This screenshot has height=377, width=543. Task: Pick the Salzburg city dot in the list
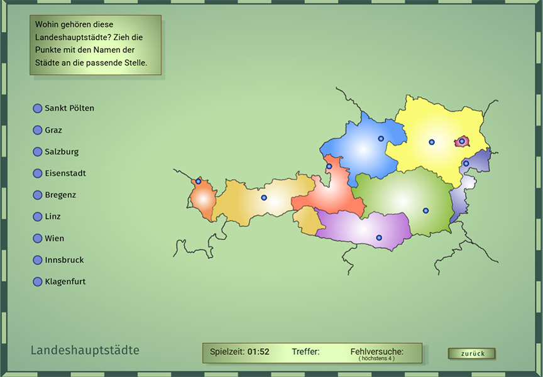37,152
